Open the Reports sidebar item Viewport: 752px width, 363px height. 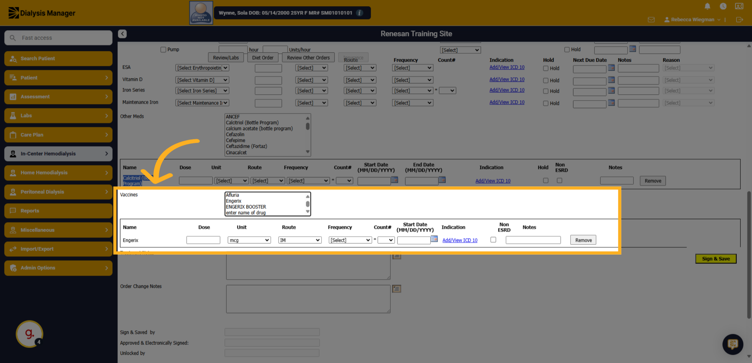click(58, 211)
